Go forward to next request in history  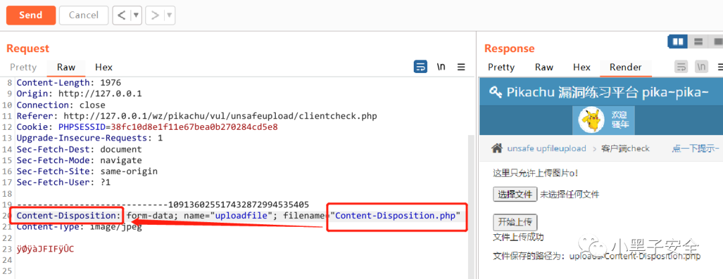tap(155, 15)
